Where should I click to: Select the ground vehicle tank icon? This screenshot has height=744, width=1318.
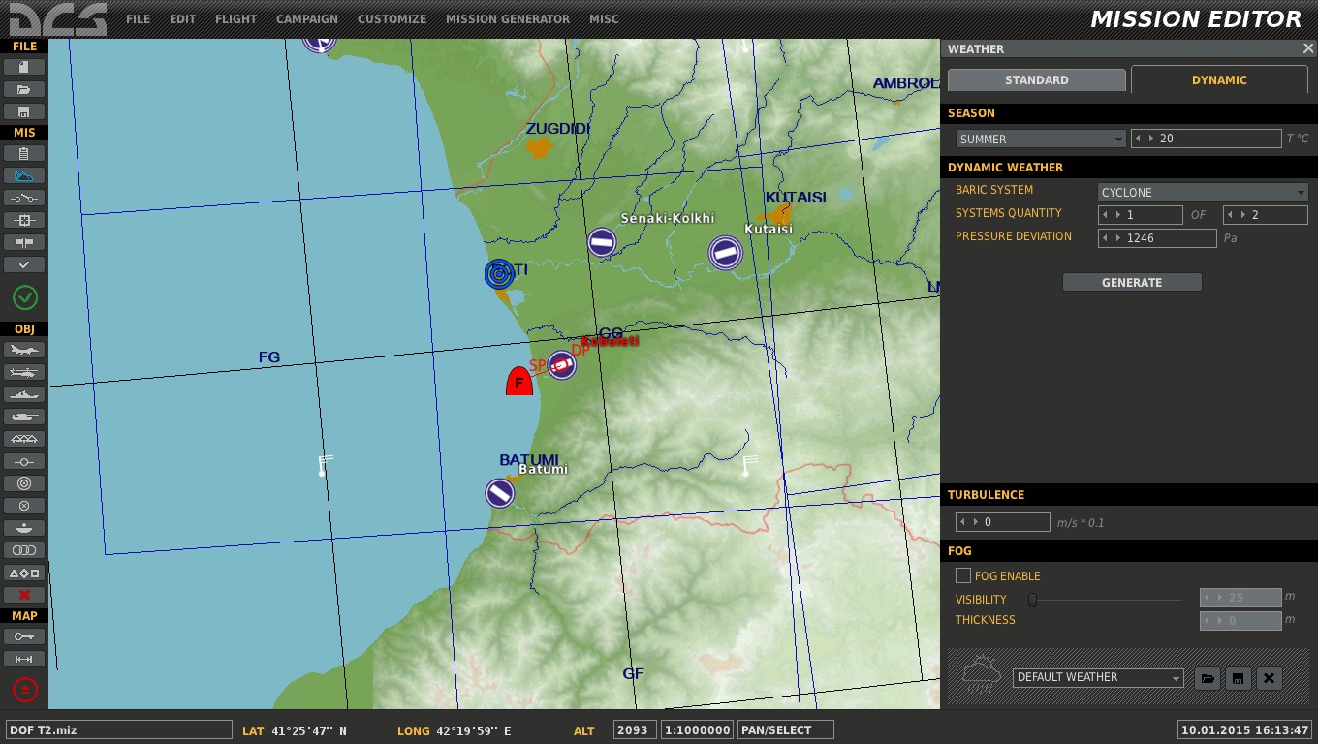[x=24, y=417]
